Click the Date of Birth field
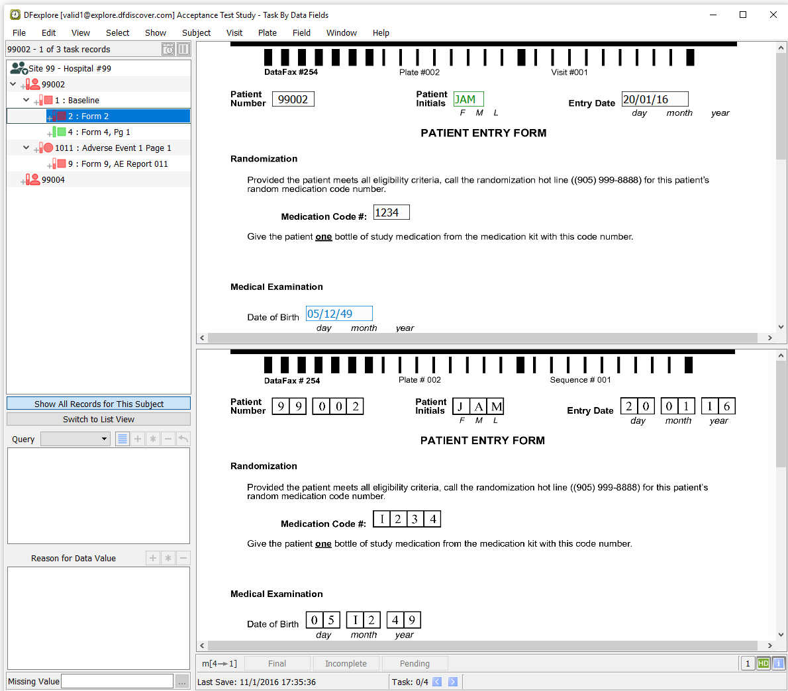788x691 pixels. [338, 314]
